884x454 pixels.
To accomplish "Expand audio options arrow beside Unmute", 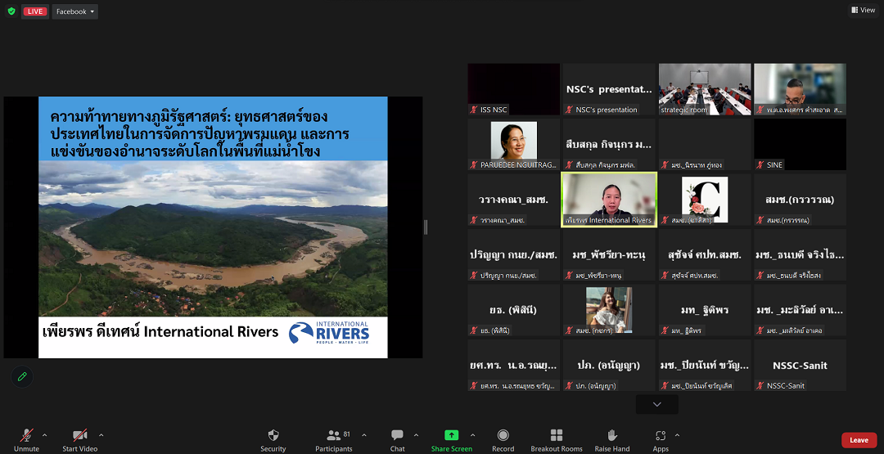I will tap(44, 435).
